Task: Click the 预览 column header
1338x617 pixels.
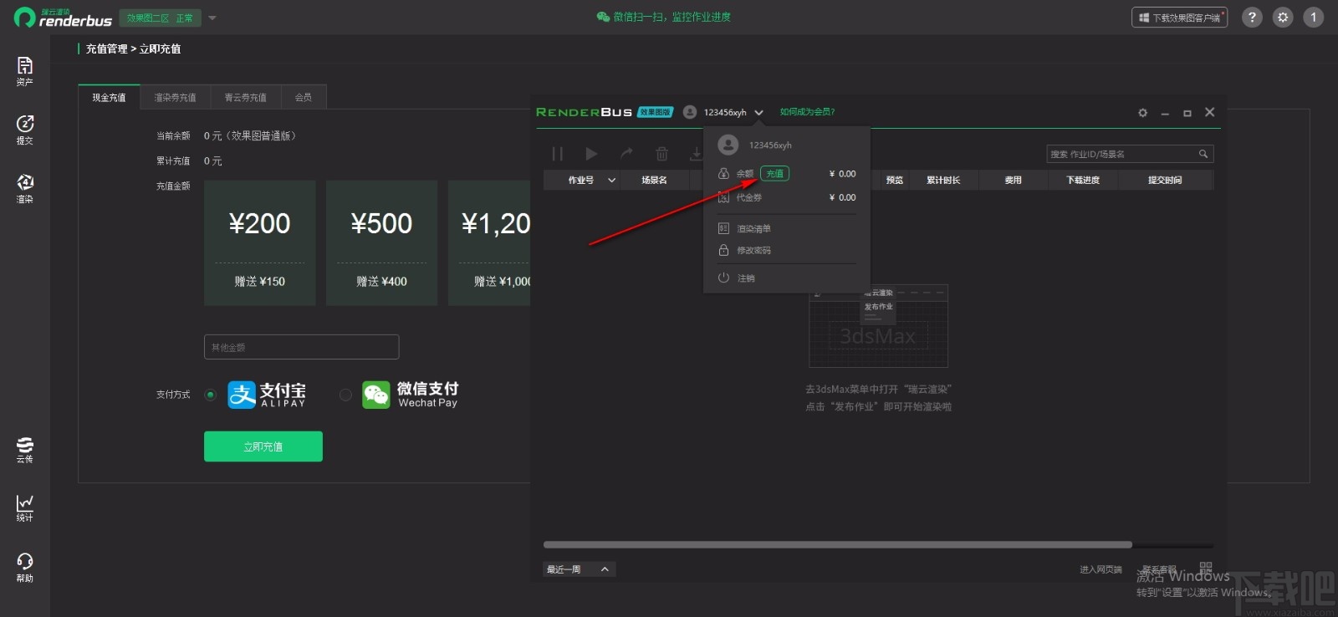Action: [895, 180]
